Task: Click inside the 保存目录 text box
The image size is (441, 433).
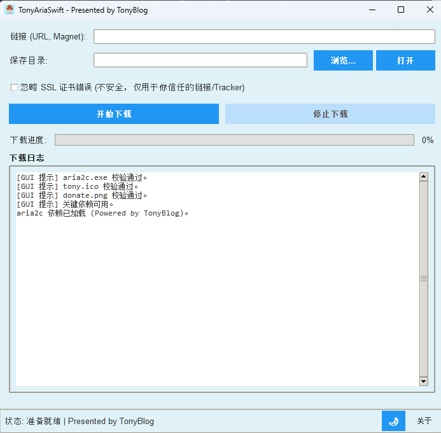Action: point(200,60)
